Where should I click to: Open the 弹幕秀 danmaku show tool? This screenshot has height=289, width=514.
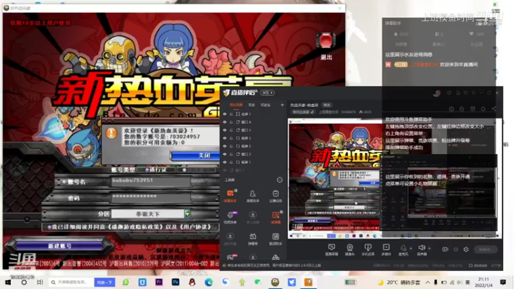pyautogui.click(x=253, y=238)
